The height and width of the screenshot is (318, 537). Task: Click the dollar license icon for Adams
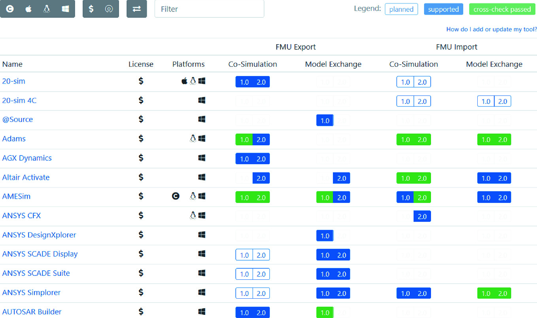pyautogui.click(x=141, y=138)
